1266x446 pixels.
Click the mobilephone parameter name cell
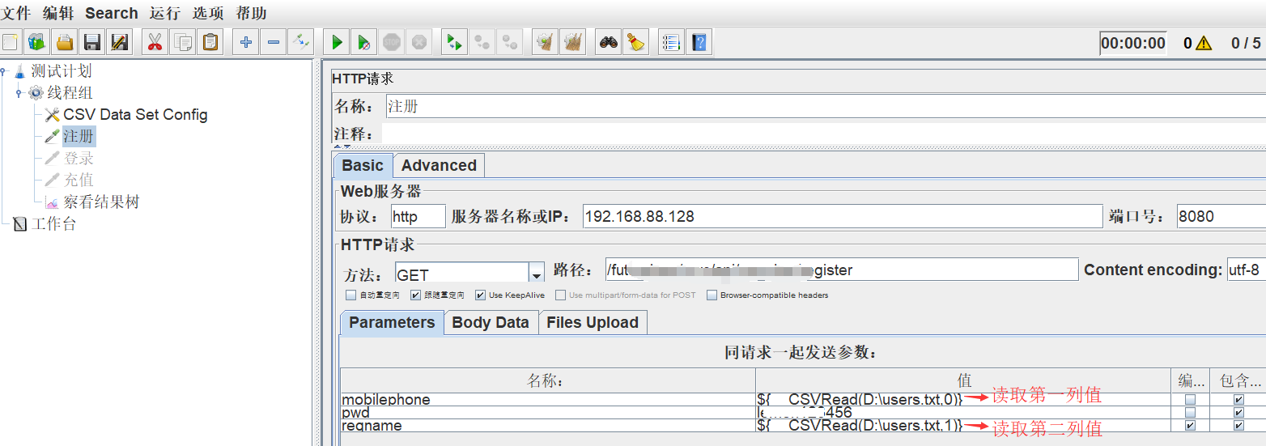[x=548, y=400]
